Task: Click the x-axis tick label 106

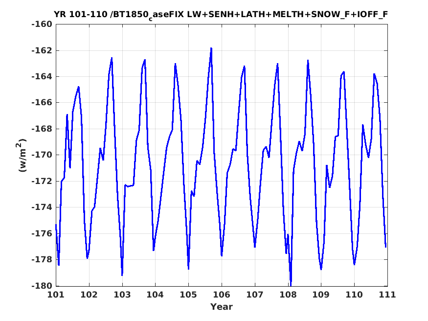Action: pyautogui.click(x=222, y=295)
